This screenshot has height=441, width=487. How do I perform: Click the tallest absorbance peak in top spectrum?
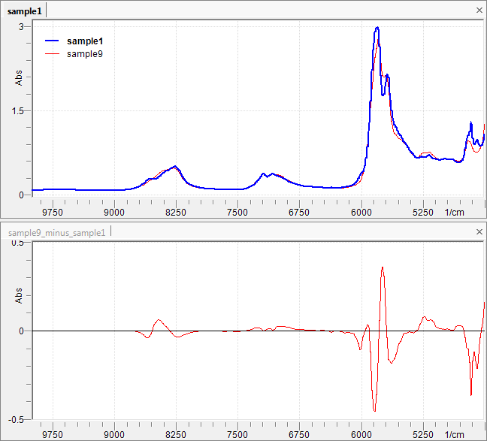377,29
